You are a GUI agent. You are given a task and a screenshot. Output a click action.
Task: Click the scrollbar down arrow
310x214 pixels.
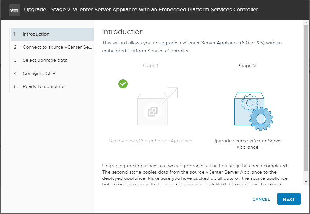click(x=306, y=182)
